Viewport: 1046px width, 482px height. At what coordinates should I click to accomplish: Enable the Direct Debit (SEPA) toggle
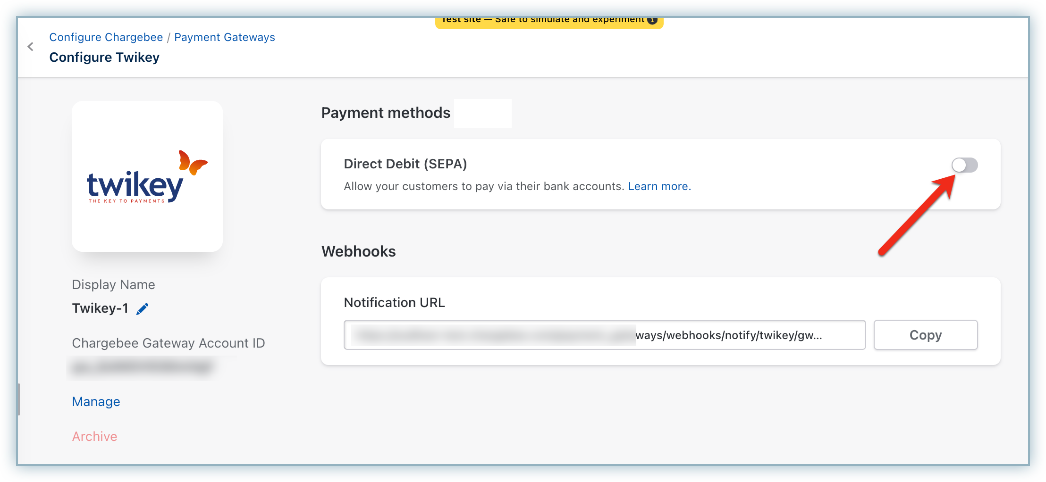pos(964,165)
